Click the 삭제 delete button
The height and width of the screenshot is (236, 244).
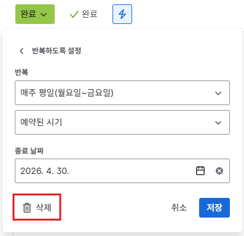coord(37,207)
